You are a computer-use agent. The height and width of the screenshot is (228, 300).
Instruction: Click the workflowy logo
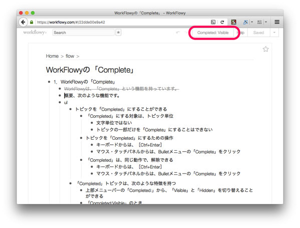pos(35,32)
